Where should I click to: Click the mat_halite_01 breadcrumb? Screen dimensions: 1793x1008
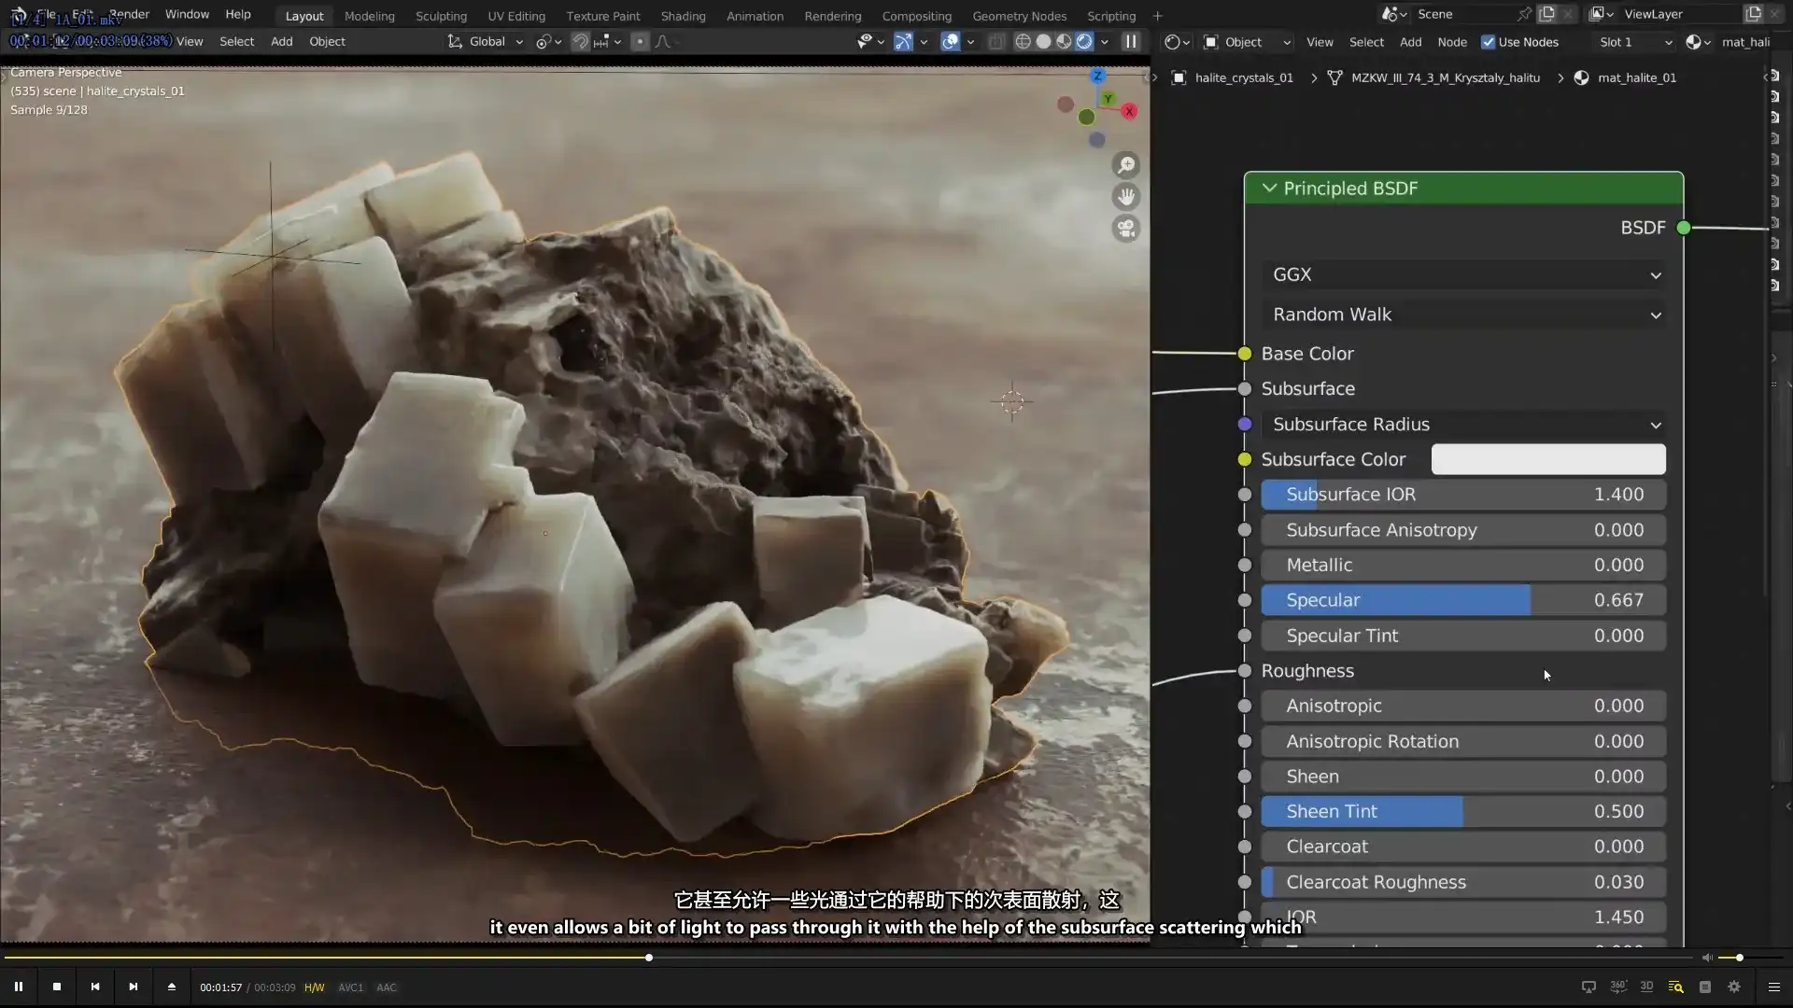pyautogui.click(x=1636, y=77)
